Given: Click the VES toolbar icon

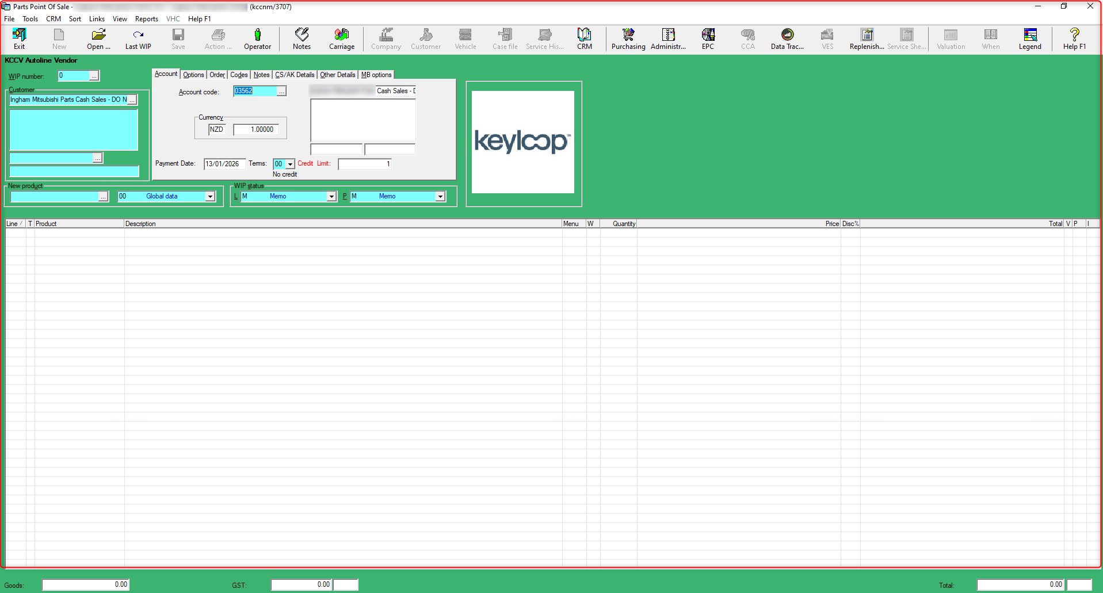Looking at the screenshot, I should (x=827, y=39).
